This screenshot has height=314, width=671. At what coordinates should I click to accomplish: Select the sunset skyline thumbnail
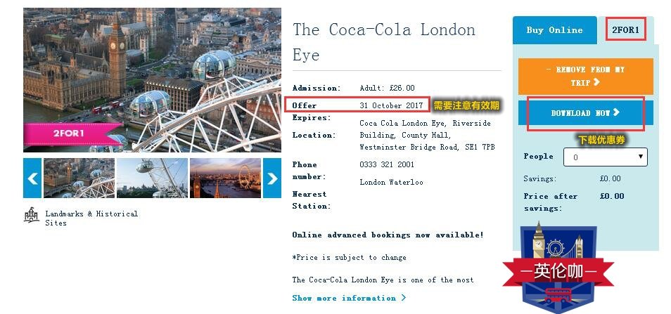pyautogui.click(x=225, y=178)
